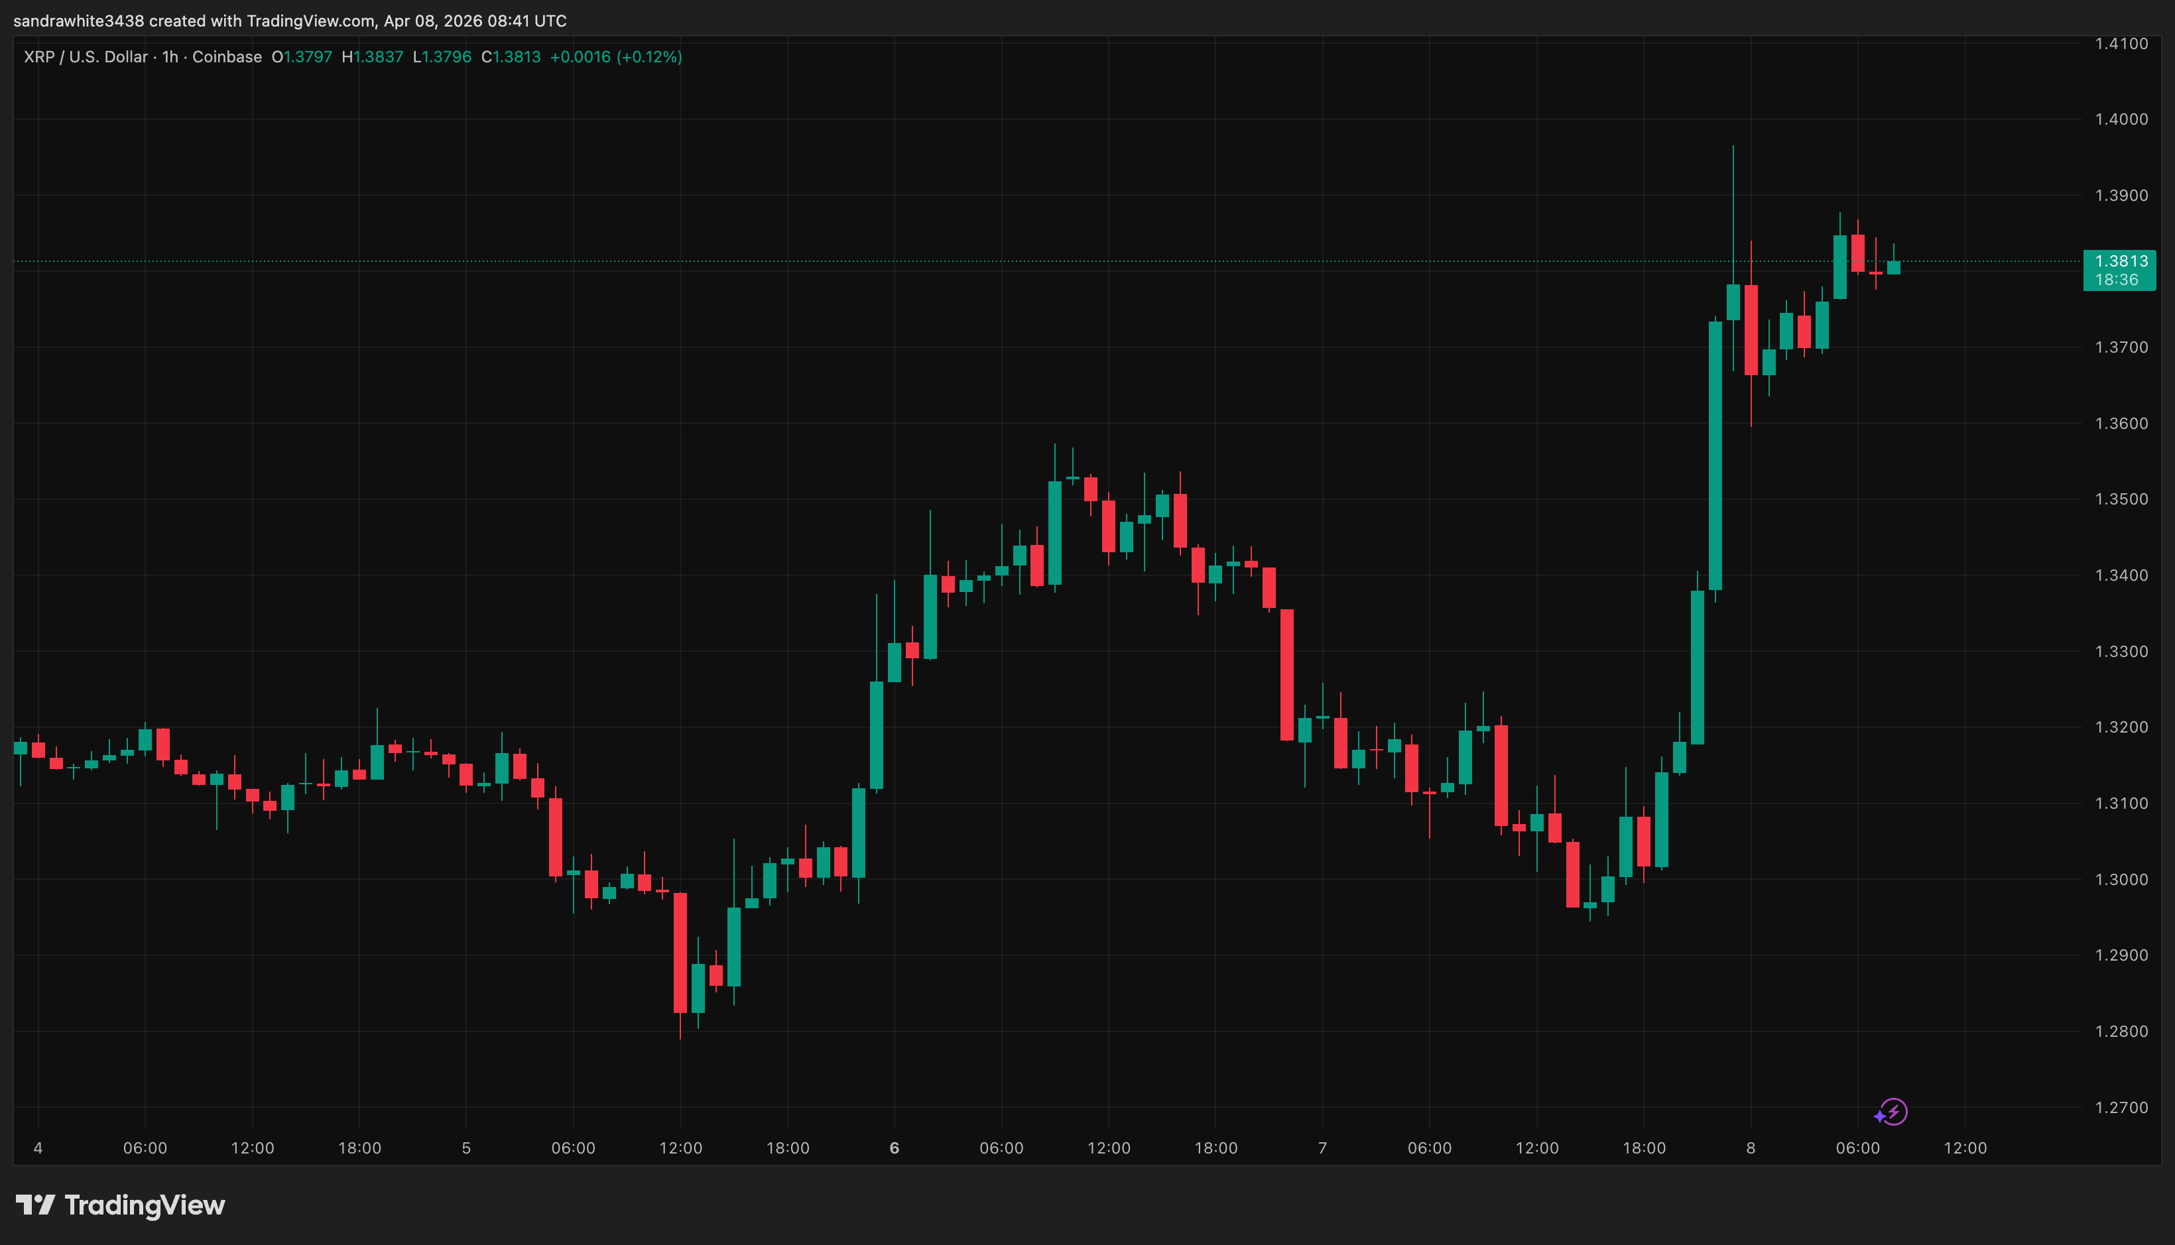Click the XRP / U.S. Dollar symbol title
The image size is (2175, 1245).
click(x=86, y=57)
